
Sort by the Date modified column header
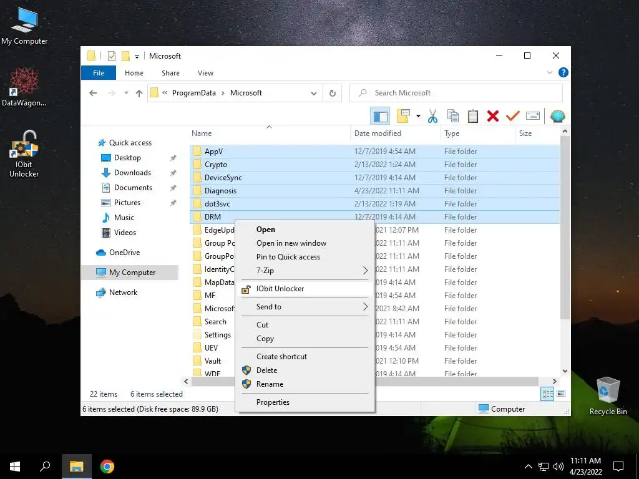[395, 133]
